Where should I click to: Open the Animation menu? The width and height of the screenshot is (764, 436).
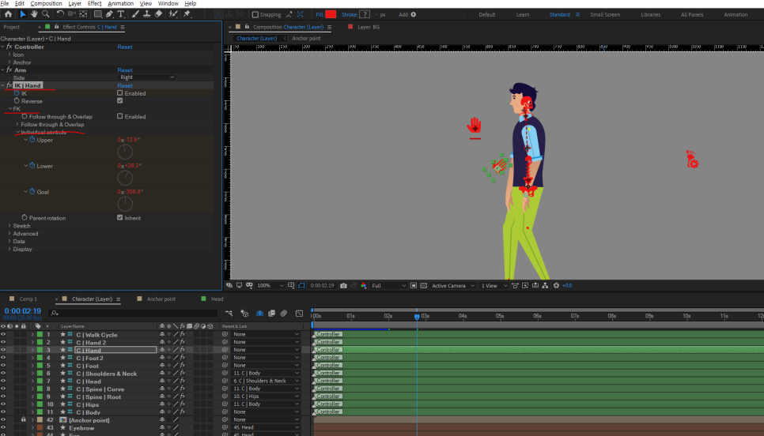pos(120,3)
